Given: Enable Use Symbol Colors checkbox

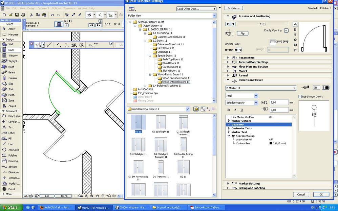Looking at the screenshot, I should click(x=300, y=96).
